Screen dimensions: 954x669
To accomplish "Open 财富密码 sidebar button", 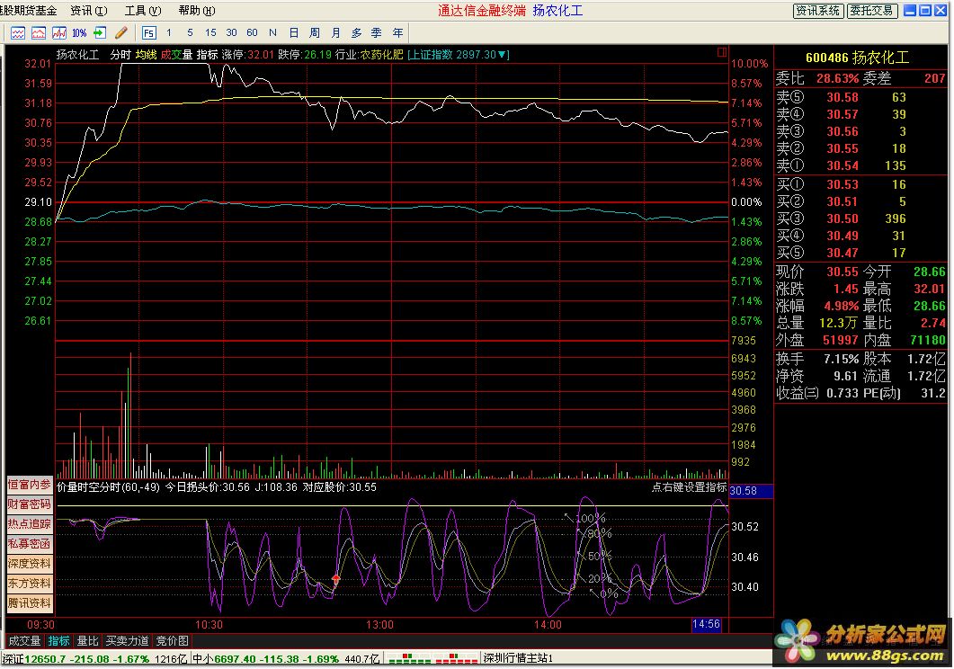I will coord(29,504).
